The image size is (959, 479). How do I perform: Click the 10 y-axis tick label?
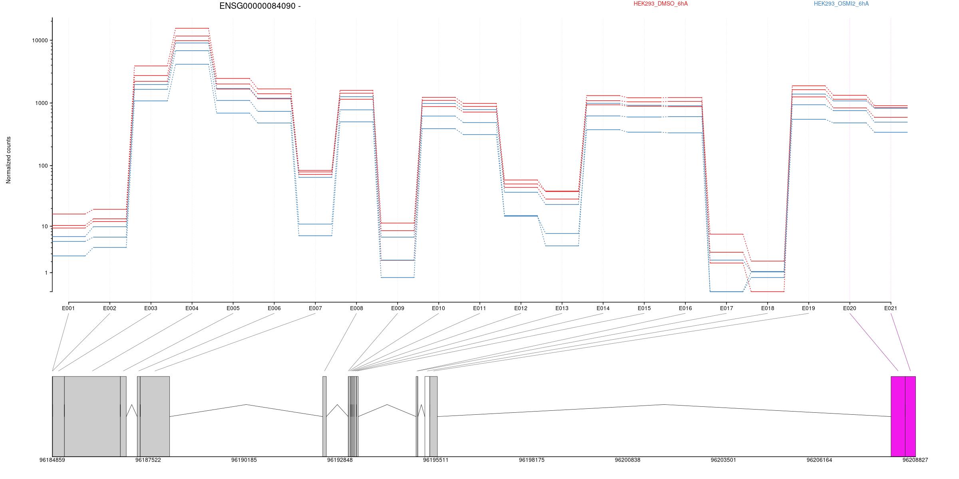point(44,226)
